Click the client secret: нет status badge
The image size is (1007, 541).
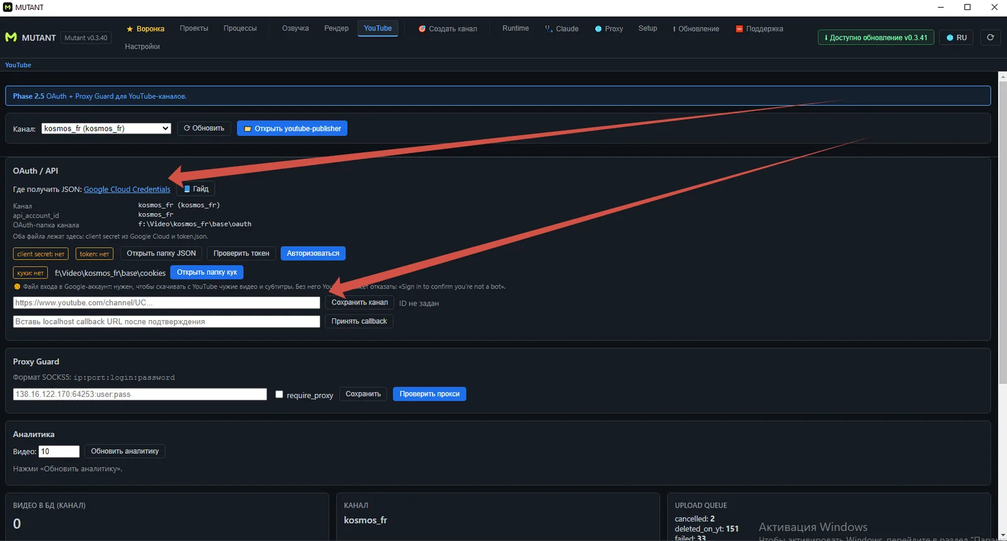pyautogui.click(x=41, y=254)
